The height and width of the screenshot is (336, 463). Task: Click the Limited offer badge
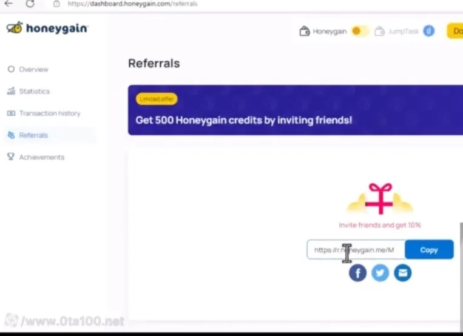click(x=157, y=99)
